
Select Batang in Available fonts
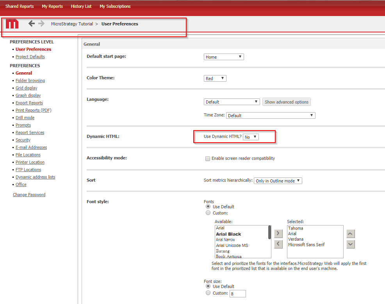223,251
